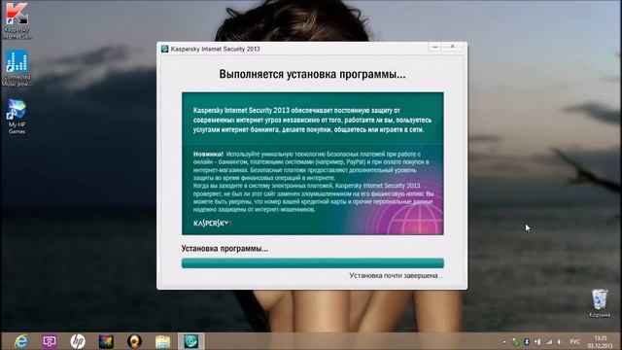Image resolution: width=622 pixels, height=350 pixels.
Task: Open the My HP Games desktop shortcut
Action: 17,116
